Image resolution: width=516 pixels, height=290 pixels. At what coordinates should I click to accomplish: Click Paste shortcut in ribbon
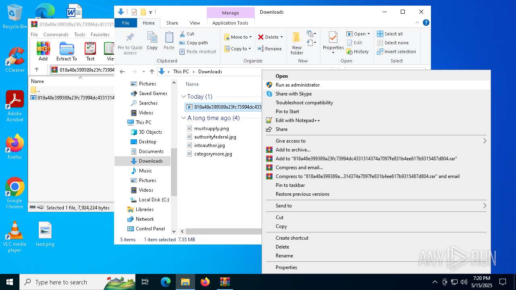pos(198,52)
